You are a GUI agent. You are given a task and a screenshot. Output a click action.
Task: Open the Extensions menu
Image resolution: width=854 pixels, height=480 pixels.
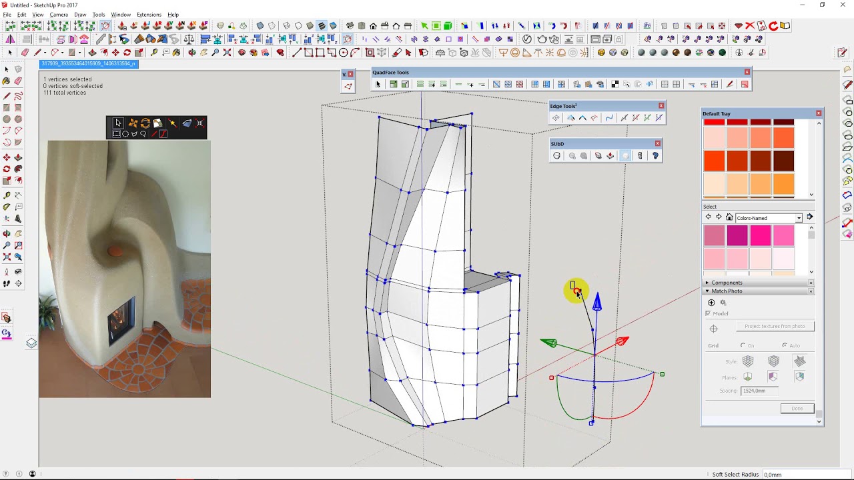click(149, 15)
